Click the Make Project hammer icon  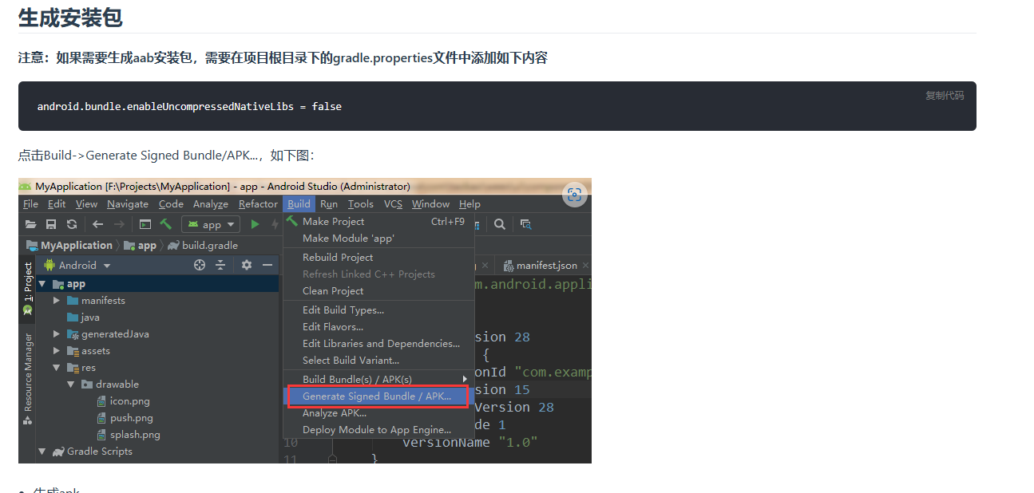(x=167, y=224)
